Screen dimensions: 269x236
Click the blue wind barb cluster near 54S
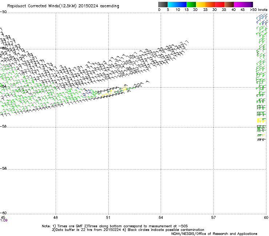[x=87, y=93]
